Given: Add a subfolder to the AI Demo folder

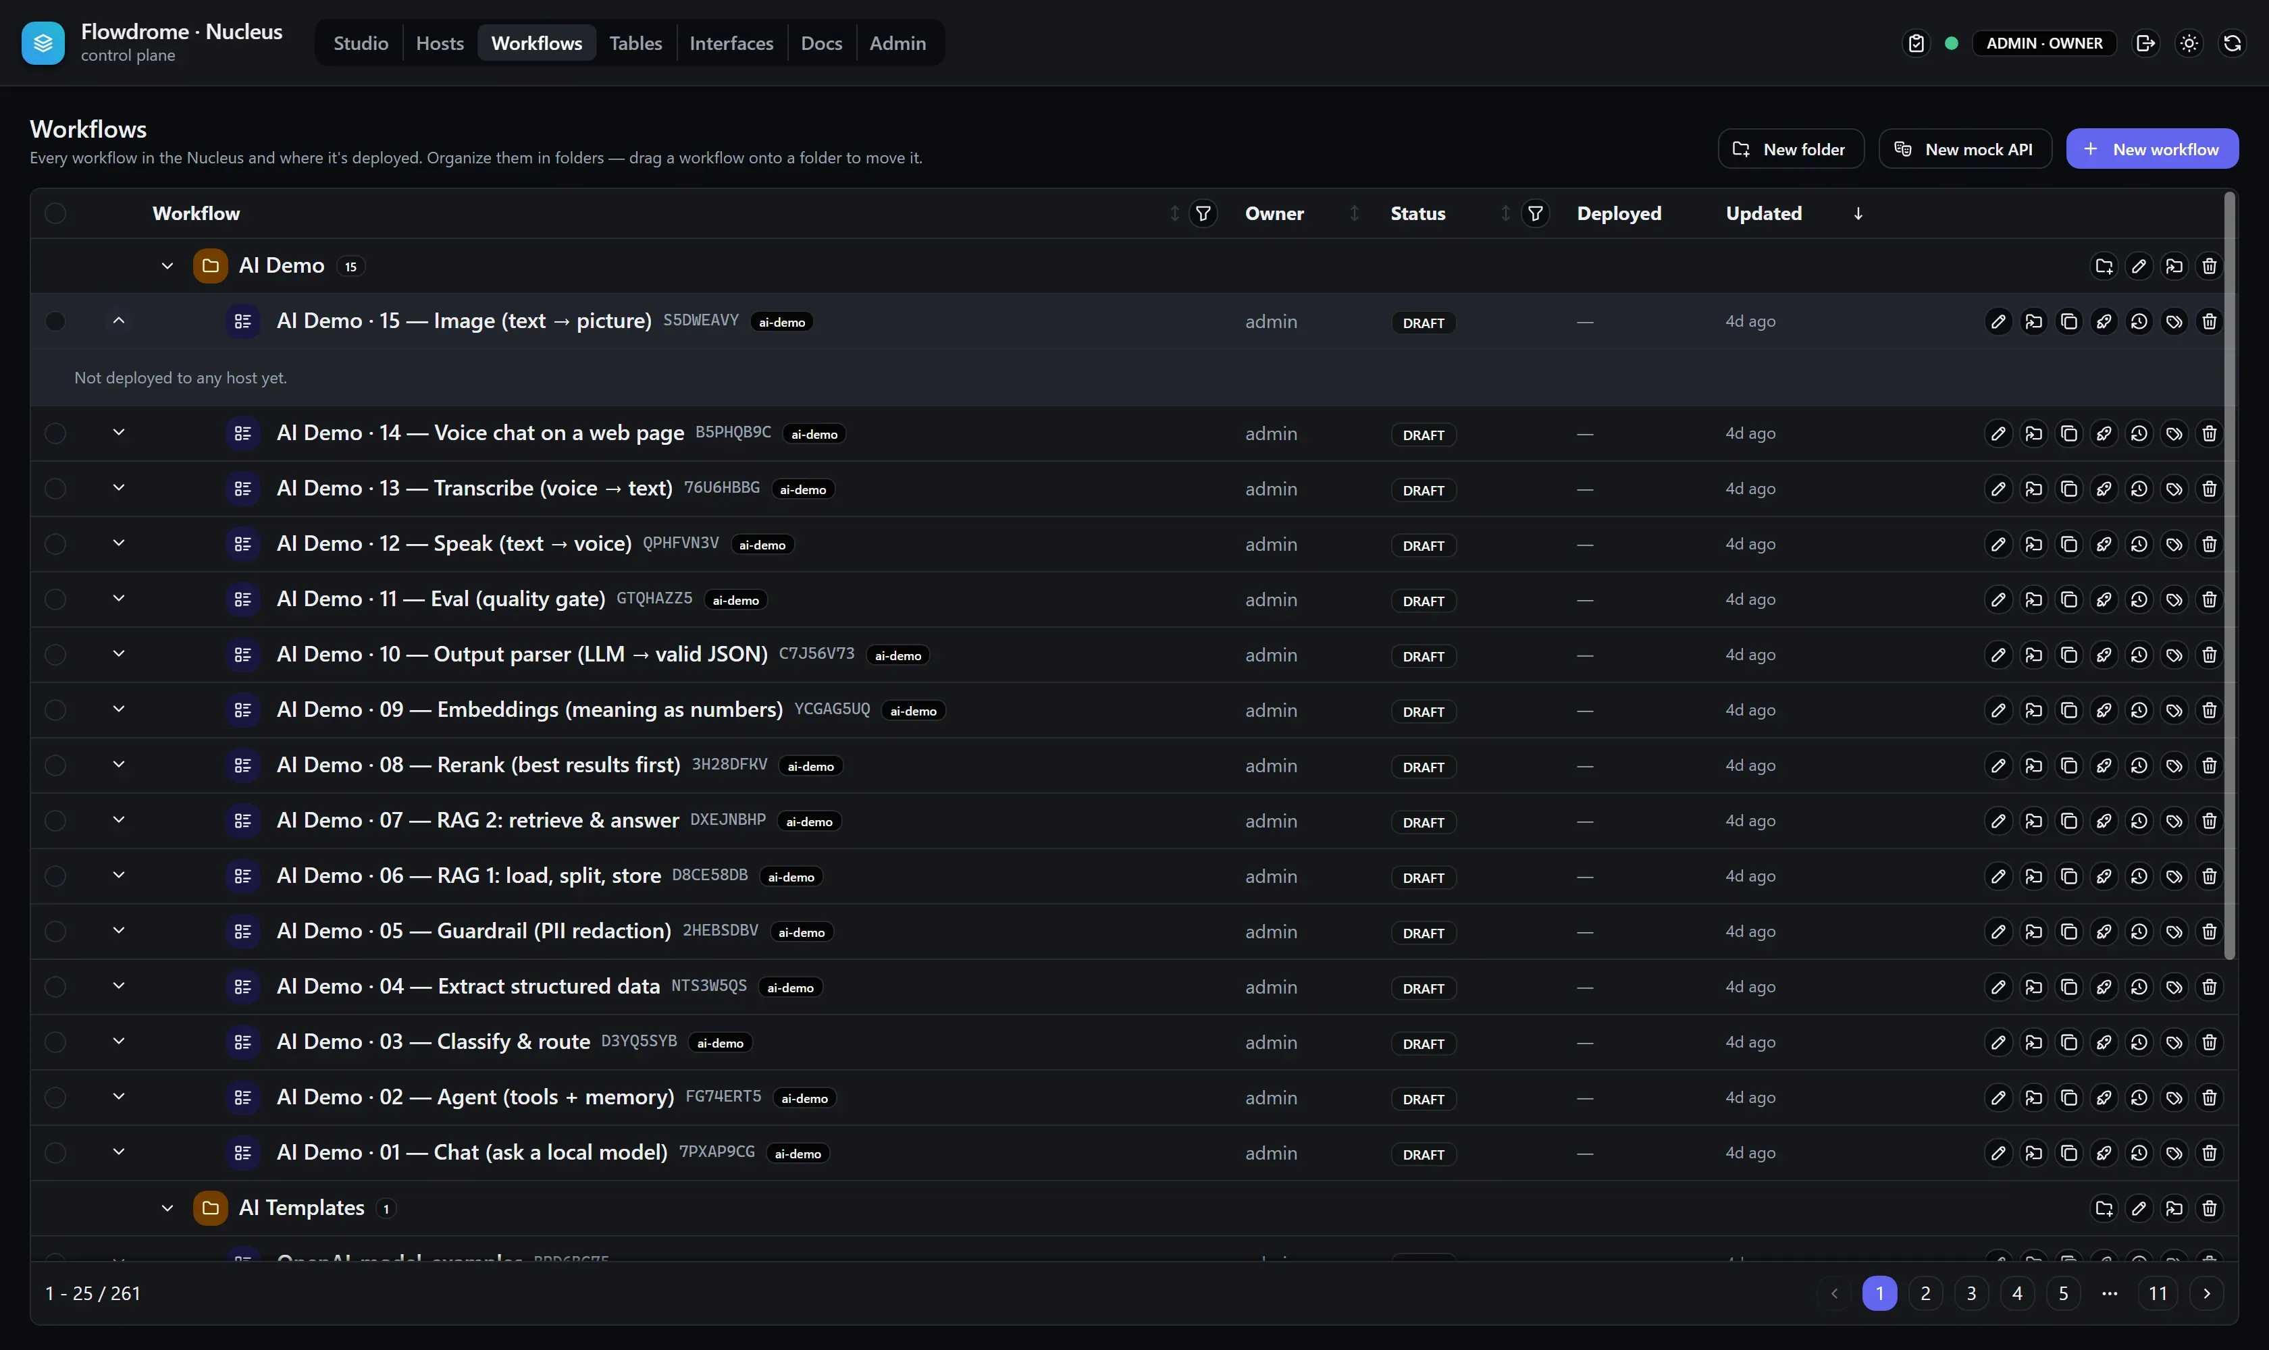Looking at the screenshot, I should pos(2104,266).
